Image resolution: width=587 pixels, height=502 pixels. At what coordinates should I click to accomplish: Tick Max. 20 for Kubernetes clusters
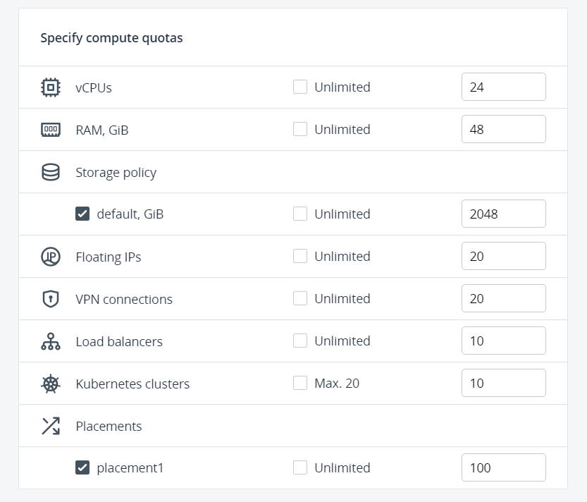pyautogui.click(x=300, y=384)
